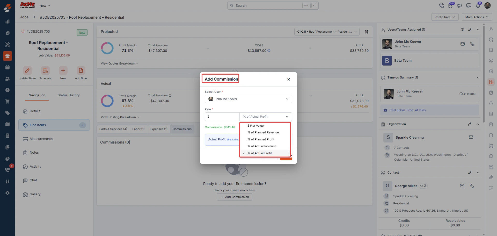Edit Users/Teams Assigned with pencil icon
Image resolution: width=497 pixels, height=236 pixels.
(470, 30)
